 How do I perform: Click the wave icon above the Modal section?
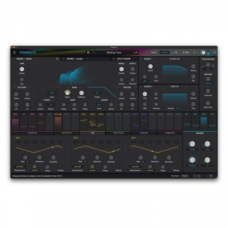112,63
